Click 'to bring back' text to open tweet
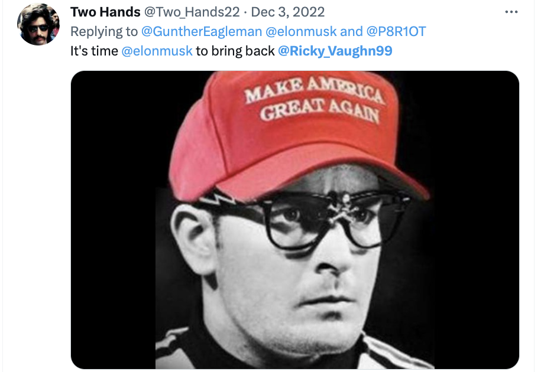Viewport: 544px width, 372px height. (235, 51)
